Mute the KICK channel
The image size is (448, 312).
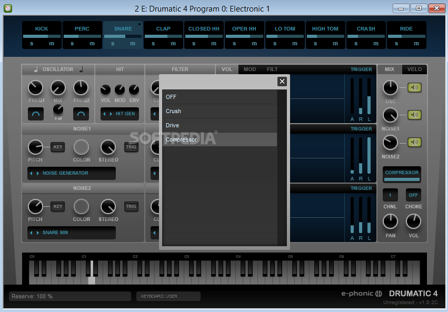[x=52, y=43]
